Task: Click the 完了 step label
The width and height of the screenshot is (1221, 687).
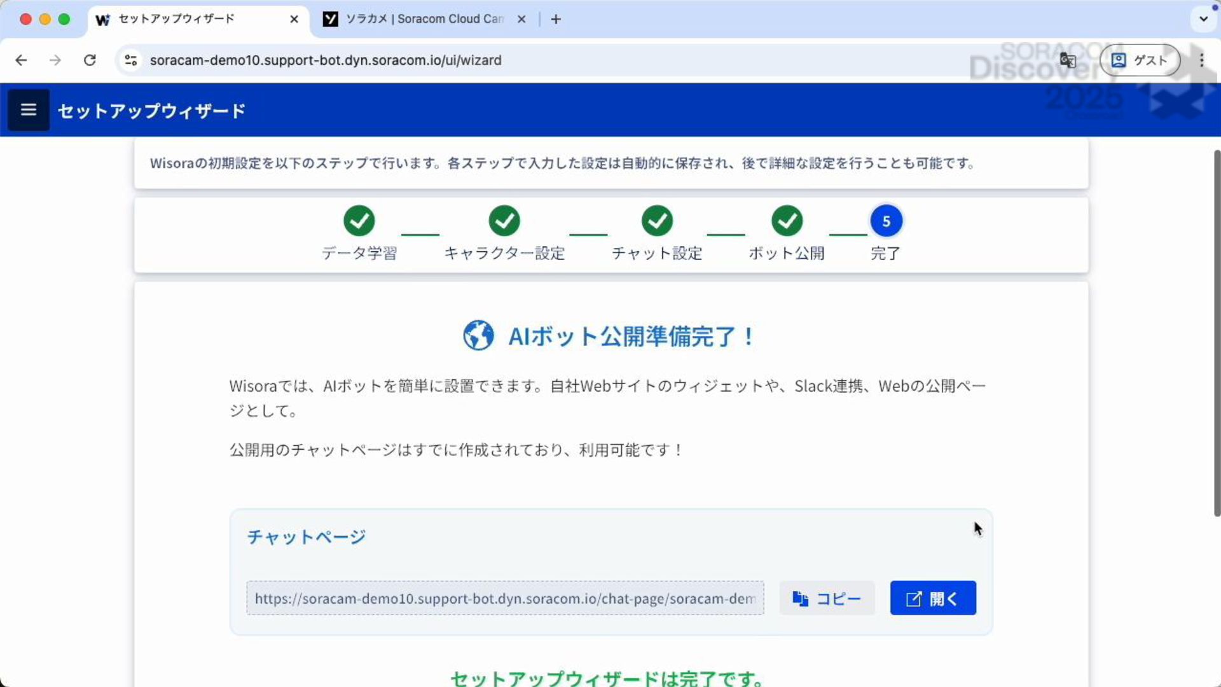Action: (x=885, y=253)
